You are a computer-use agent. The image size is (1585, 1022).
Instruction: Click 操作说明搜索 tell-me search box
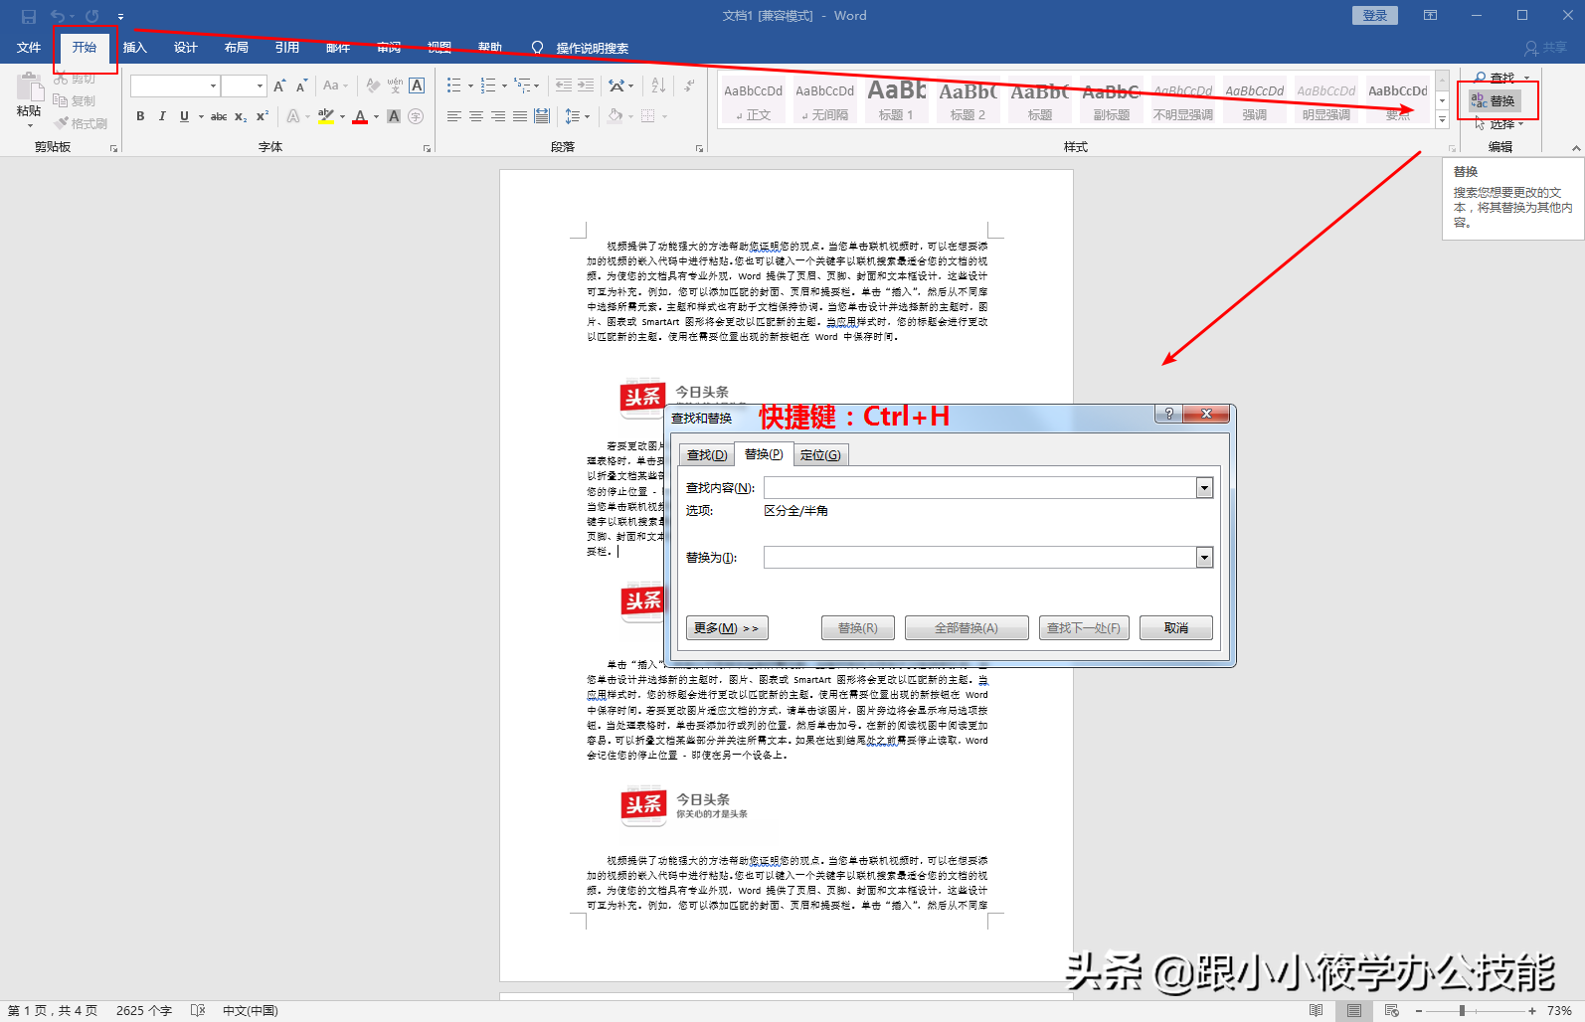click(x=592, y=48)
